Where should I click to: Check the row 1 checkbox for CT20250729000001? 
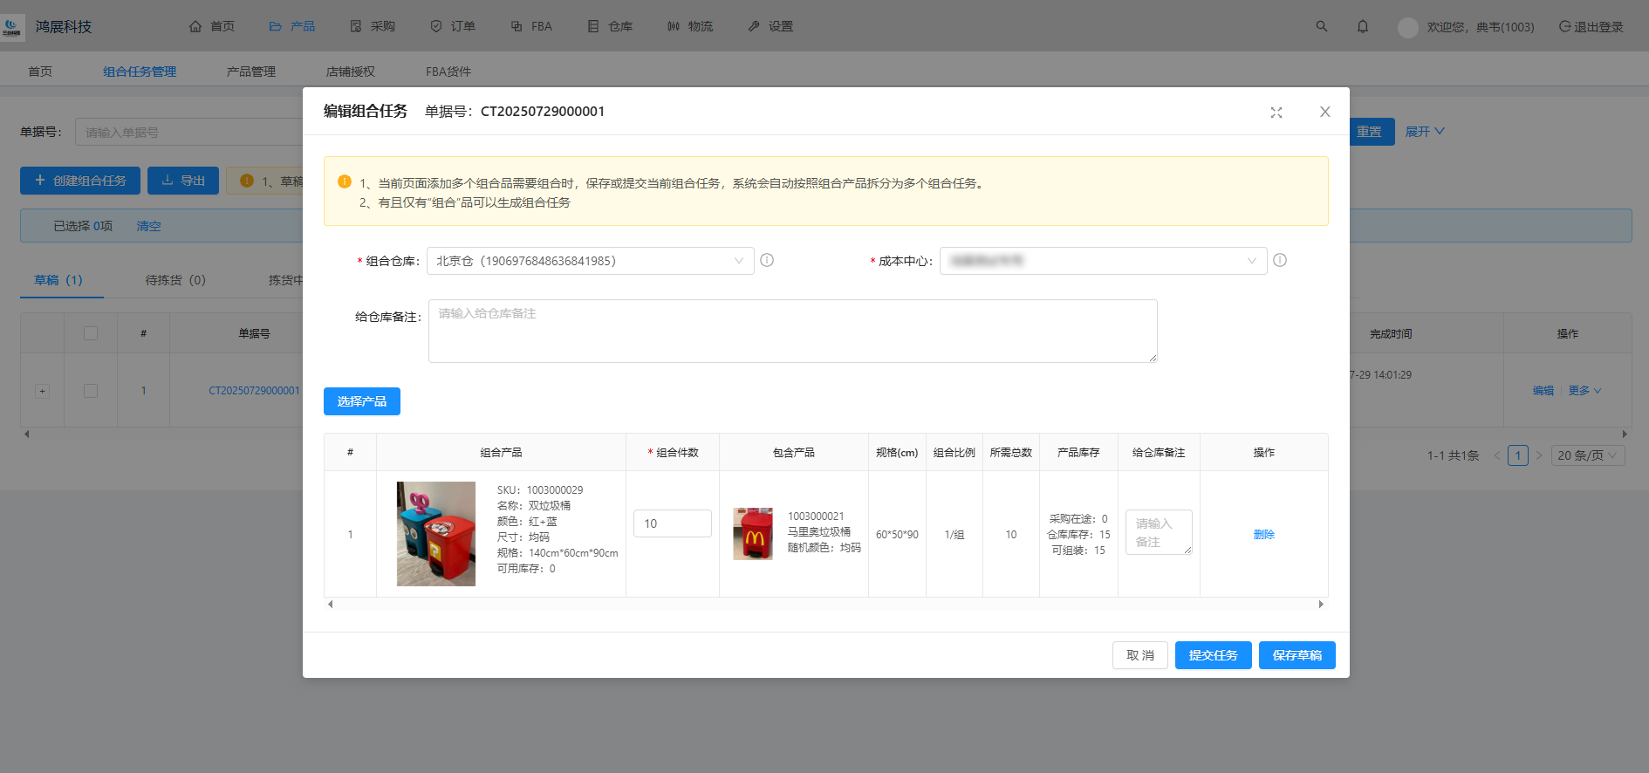point(91,391)
